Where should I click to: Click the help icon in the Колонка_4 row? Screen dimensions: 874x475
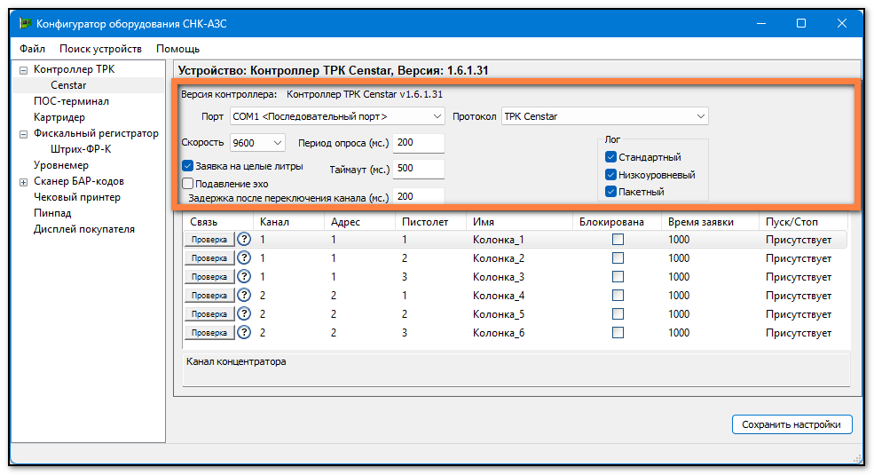[244, 296]
